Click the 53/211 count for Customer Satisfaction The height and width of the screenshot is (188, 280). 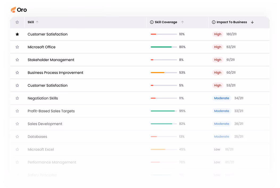230,85
